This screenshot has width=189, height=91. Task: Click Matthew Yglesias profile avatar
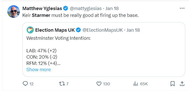(14, 12)
